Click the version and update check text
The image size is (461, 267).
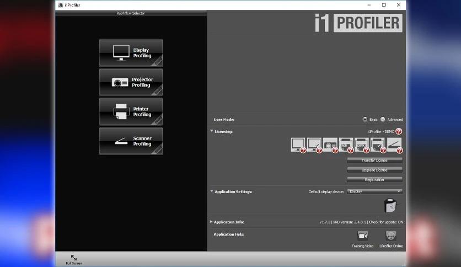point(361,222)
